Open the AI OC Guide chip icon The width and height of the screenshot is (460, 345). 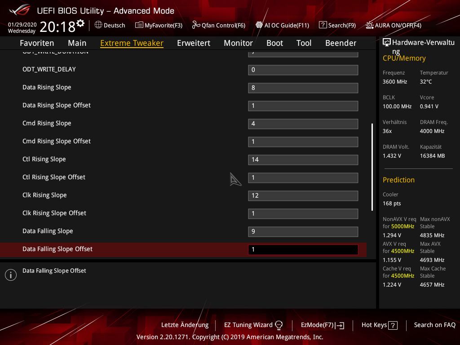click(259, 25)
